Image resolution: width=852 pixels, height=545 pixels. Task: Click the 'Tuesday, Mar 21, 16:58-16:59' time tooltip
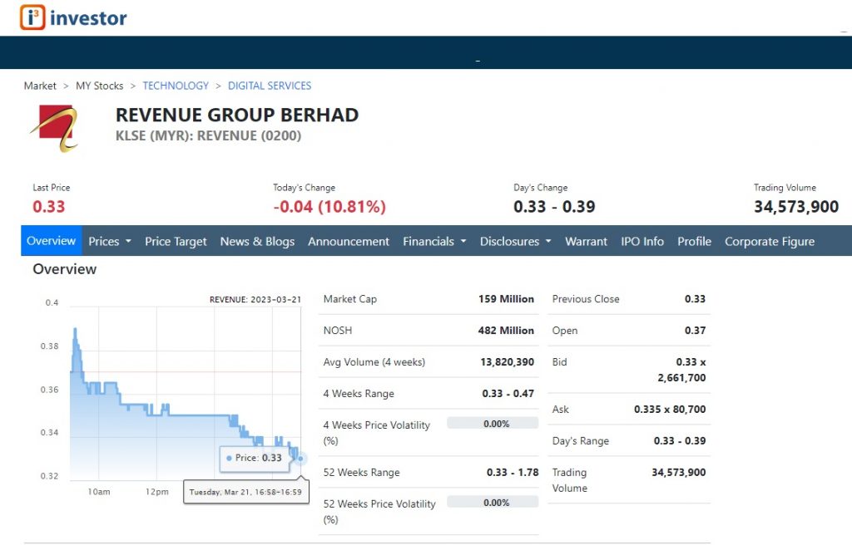(x=246, y=492)
